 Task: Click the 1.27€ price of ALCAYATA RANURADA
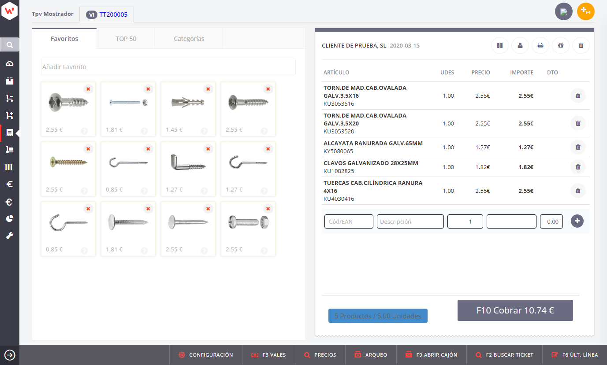[x=483, y=147]
